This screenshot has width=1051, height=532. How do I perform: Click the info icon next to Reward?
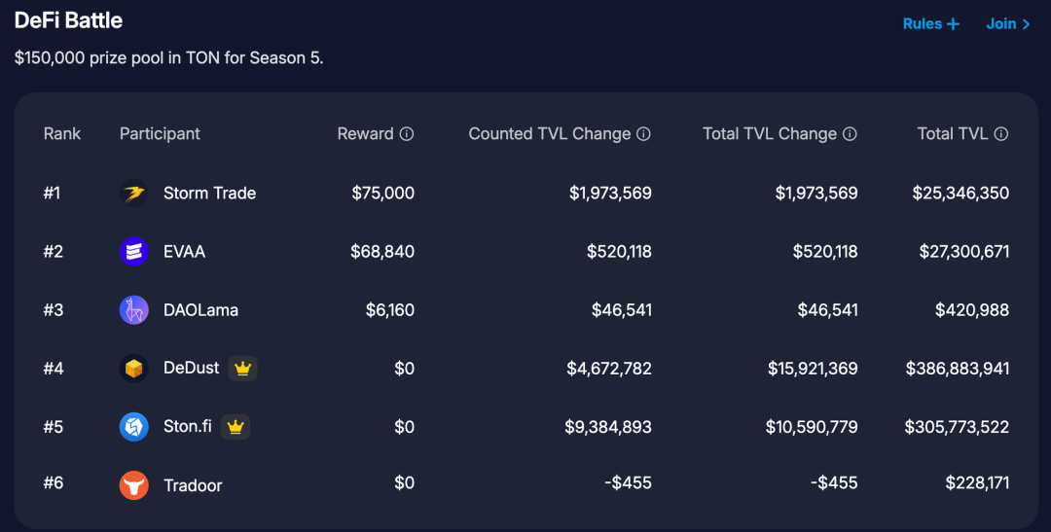tap(407, 134)
